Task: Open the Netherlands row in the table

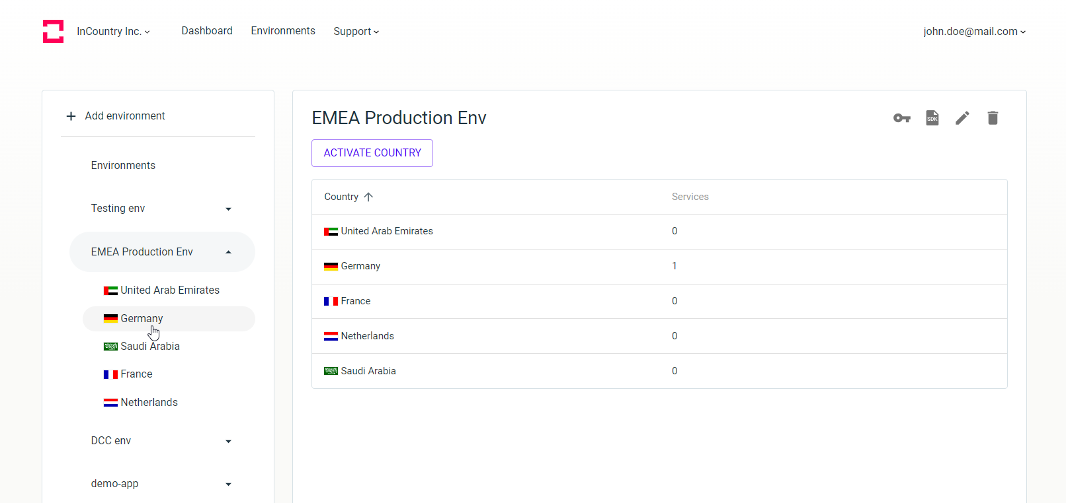Action: click(367, 336)
